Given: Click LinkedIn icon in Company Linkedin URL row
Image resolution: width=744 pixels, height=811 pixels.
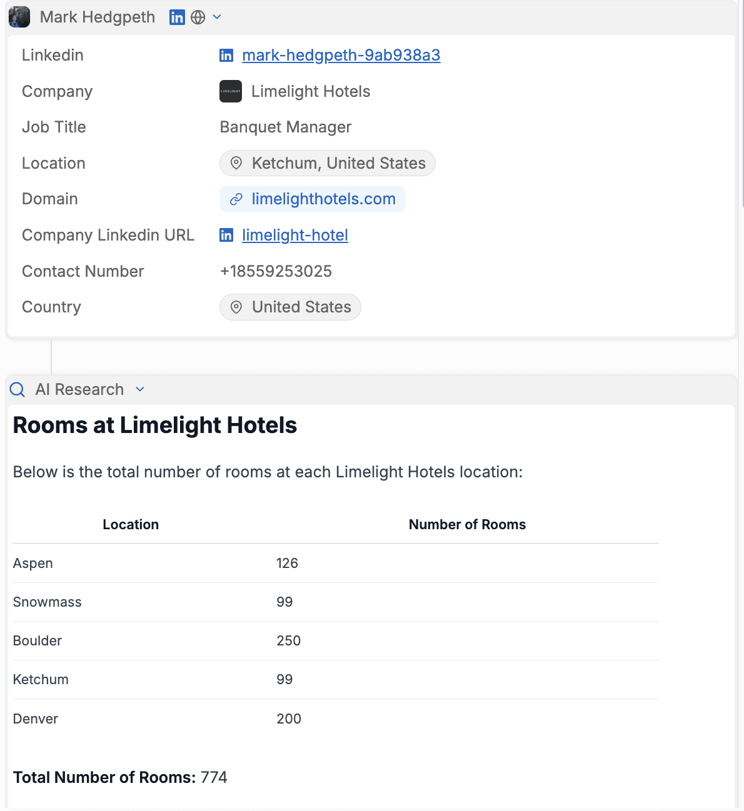Looking at the screenshot, I should point(226,236).
